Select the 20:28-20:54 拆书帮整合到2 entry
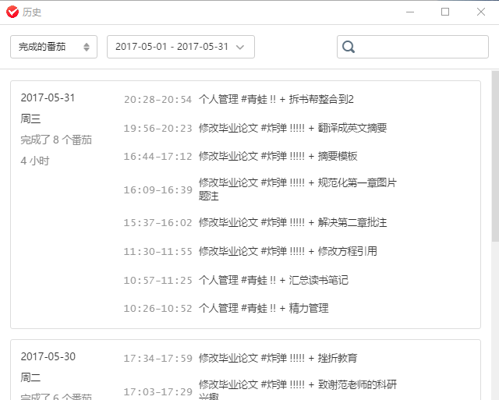499x400 pixels. 239,99
